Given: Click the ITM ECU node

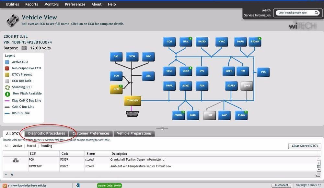Looking at the screenshot, I should coord(243,71).
